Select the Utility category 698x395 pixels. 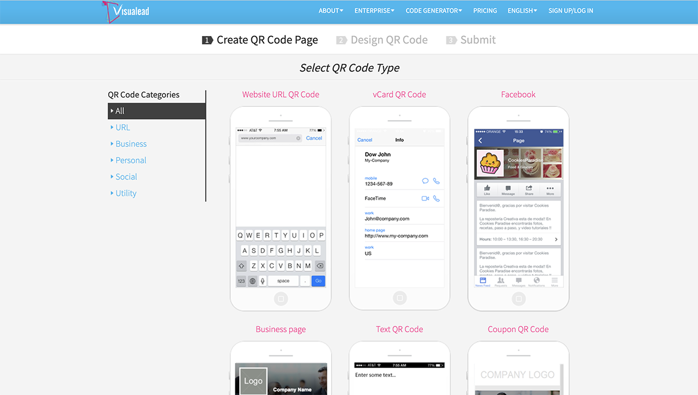[x=126, y=193]
